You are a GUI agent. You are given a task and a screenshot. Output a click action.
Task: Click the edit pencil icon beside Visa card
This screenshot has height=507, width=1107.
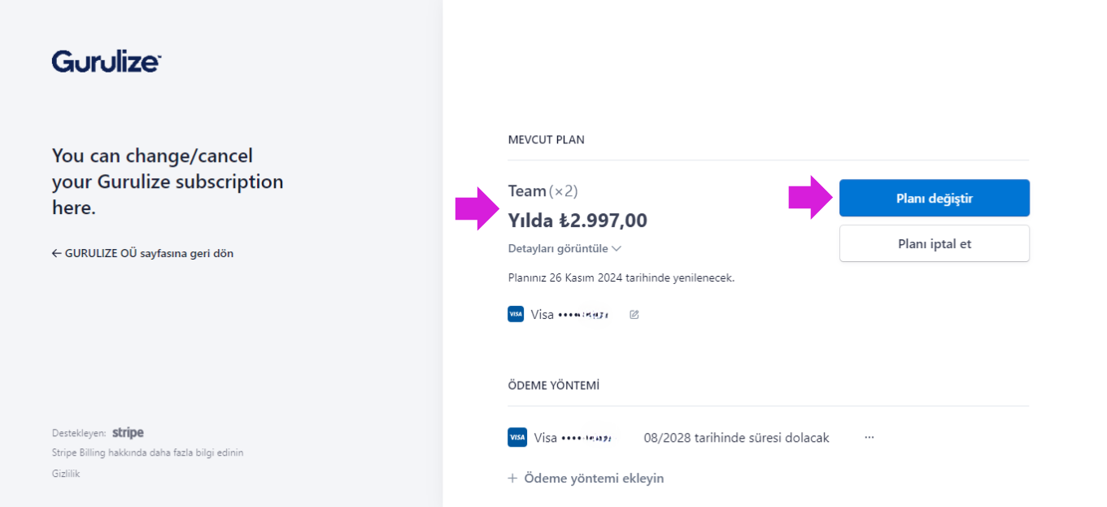tap(634, 314)
